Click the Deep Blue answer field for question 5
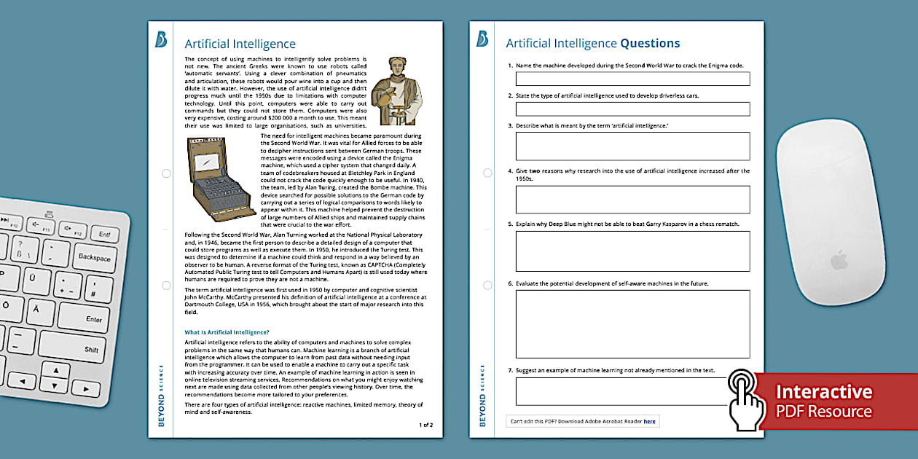This screenshot has width=918, height=459. 632,251
